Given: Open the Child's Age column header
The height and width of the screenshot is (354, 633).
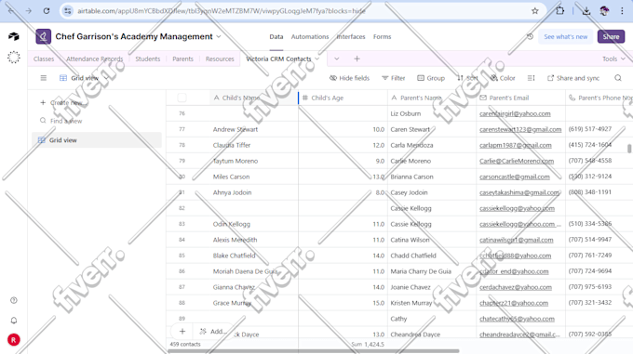Looking at the screenshot, I should [x=343, y=98].
